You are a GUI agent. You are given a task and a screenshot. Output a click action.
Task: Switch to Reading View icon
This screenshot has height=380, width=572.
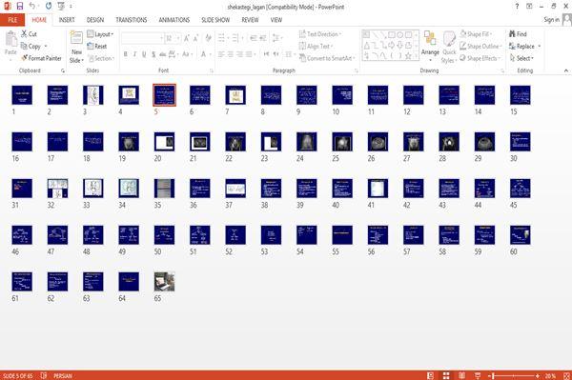461,375
